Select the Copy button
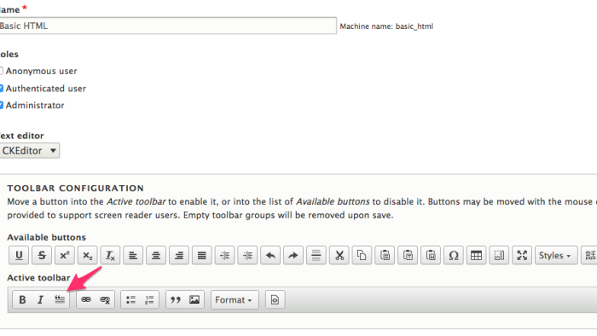Image resolution: width=597 pixels, height=336 pixels. coord(362,255)
